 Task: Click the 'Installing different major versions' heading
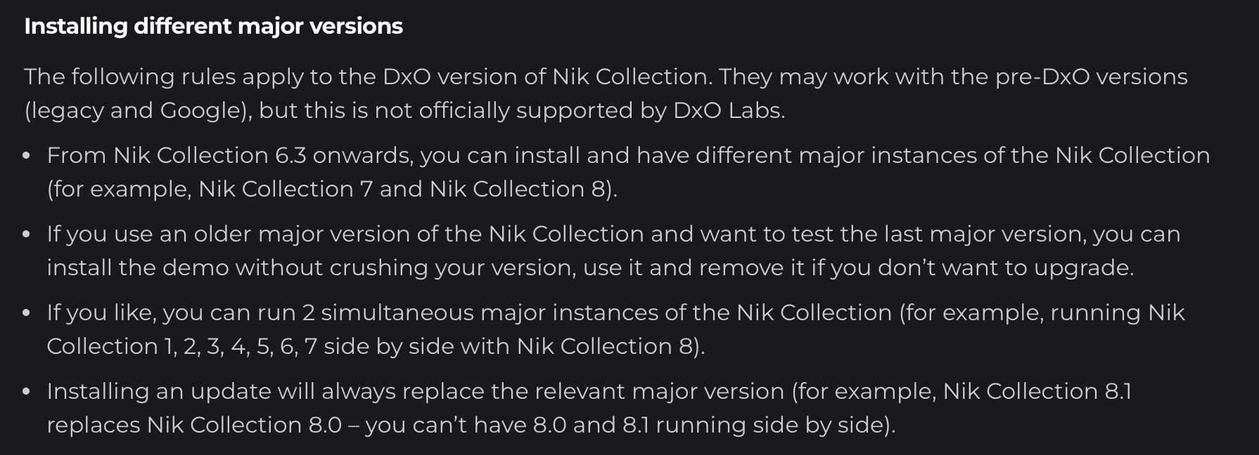213,27
